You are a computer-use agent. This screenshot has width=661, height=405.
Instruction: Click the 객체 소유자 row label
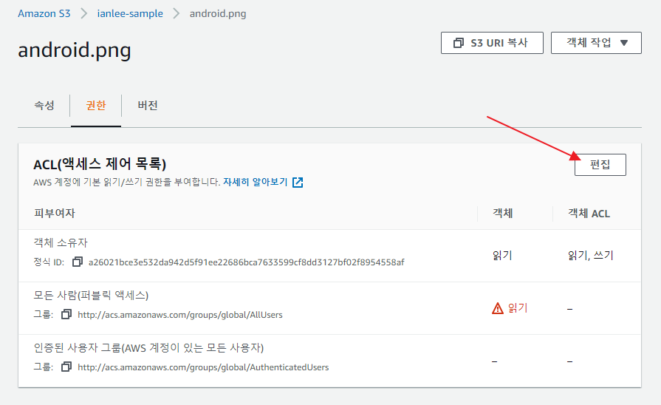[x=61, y=242]
